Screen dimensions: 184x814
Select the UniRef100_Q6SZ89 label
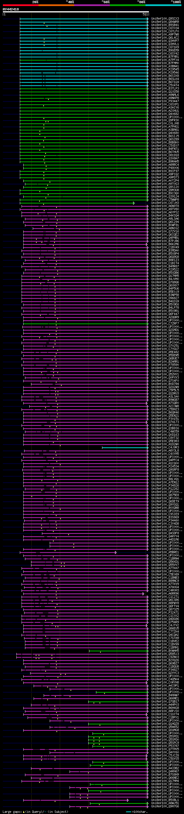click(165, 139)
